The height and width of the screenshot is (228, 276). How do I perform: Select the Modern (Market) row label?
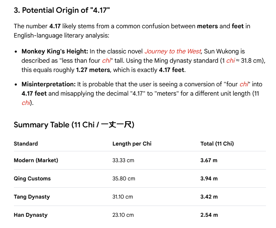36,160
